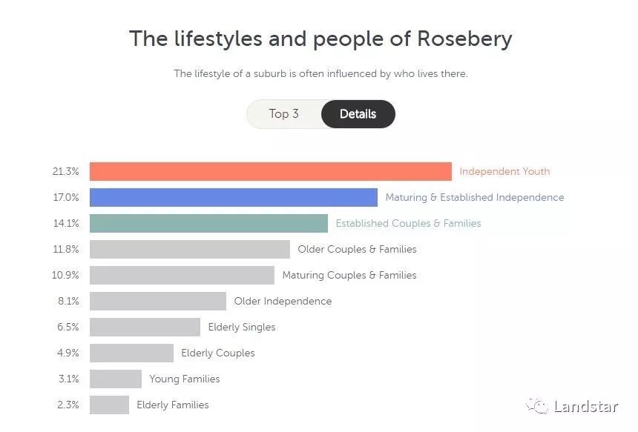The height and width of the screenshot is (432, 638).
Task: Click the Maturing & Established Independence label
Action: point(474,197)
